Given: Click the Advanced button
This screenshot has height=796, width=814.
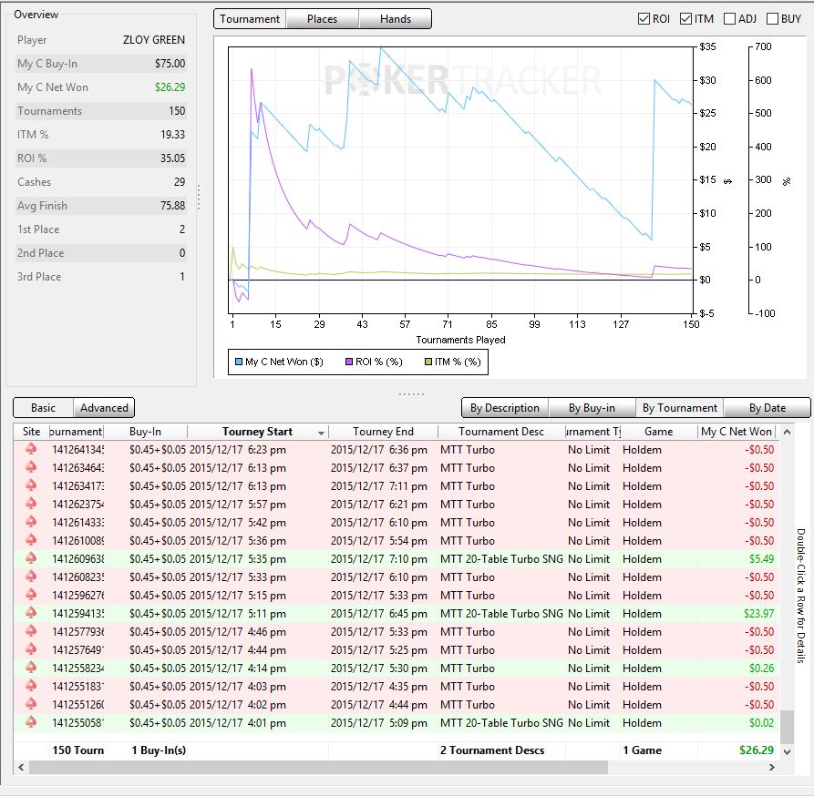Looking at the screenshot, I should 104,408.
